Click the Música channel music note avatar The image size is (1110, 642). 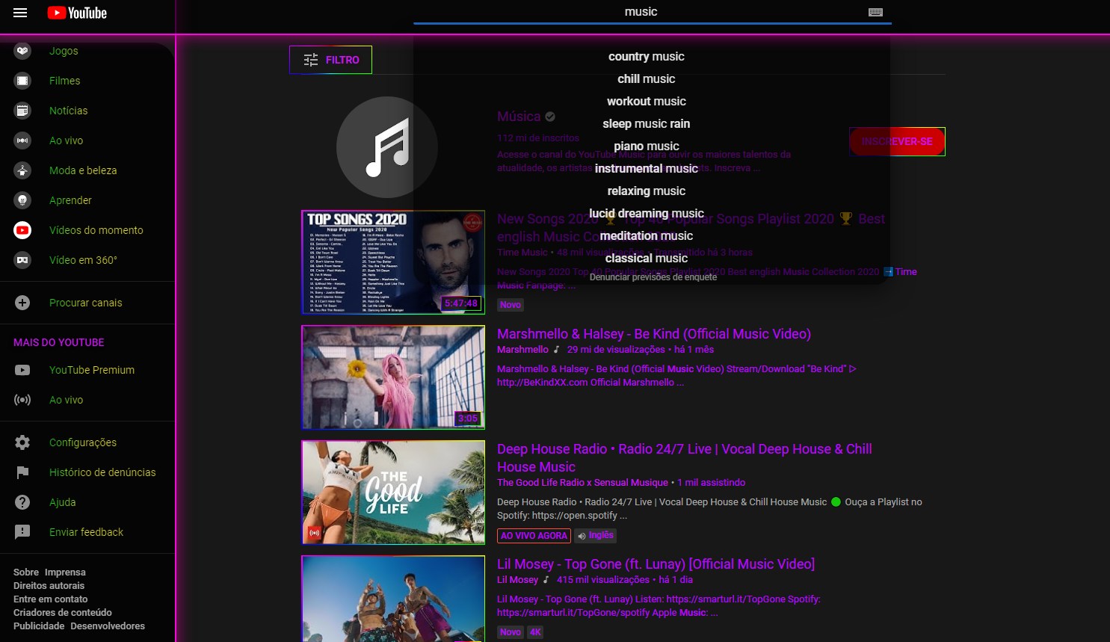[387, 147]
